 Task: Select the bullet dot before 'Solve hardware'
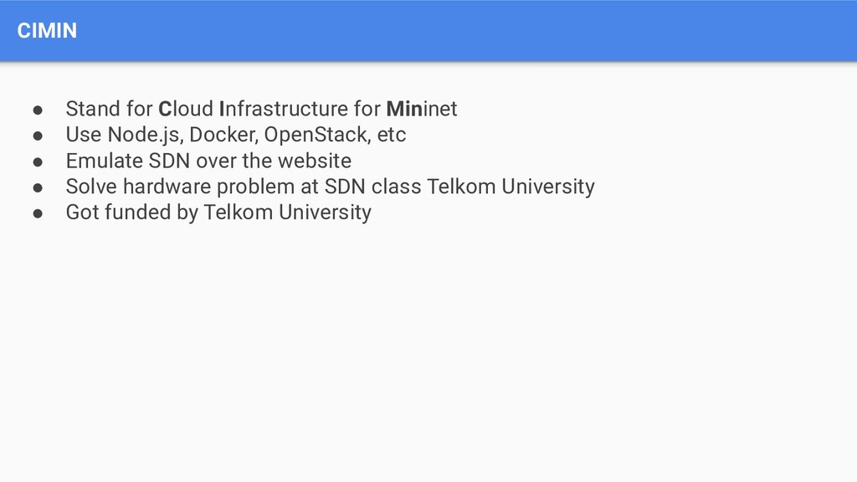pos(38,187)
